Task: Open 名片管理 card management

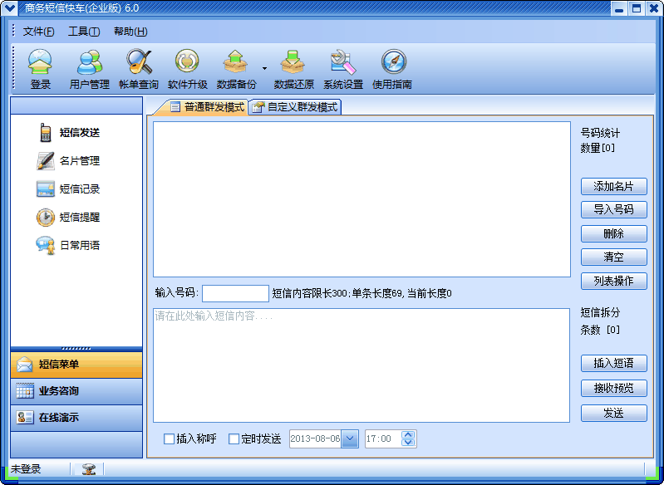Action: pos(69,161)
